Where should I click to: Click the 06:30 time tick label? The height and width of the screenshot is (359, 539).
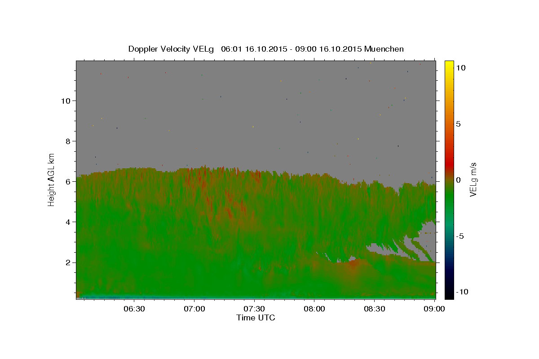click(x=134, y=309)
